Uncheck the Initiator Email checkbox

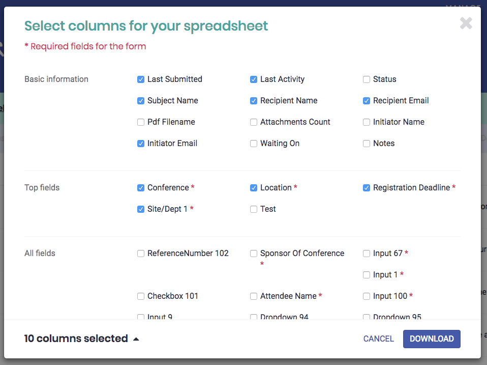141,144
